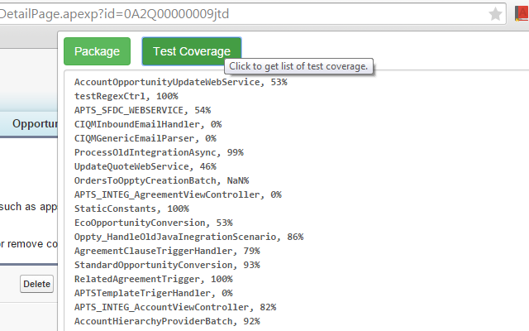This screenshot has width=529, height=331.
Task: Select CIQMInboundEmailHandler, 0% line
Action: click(148, 124)
